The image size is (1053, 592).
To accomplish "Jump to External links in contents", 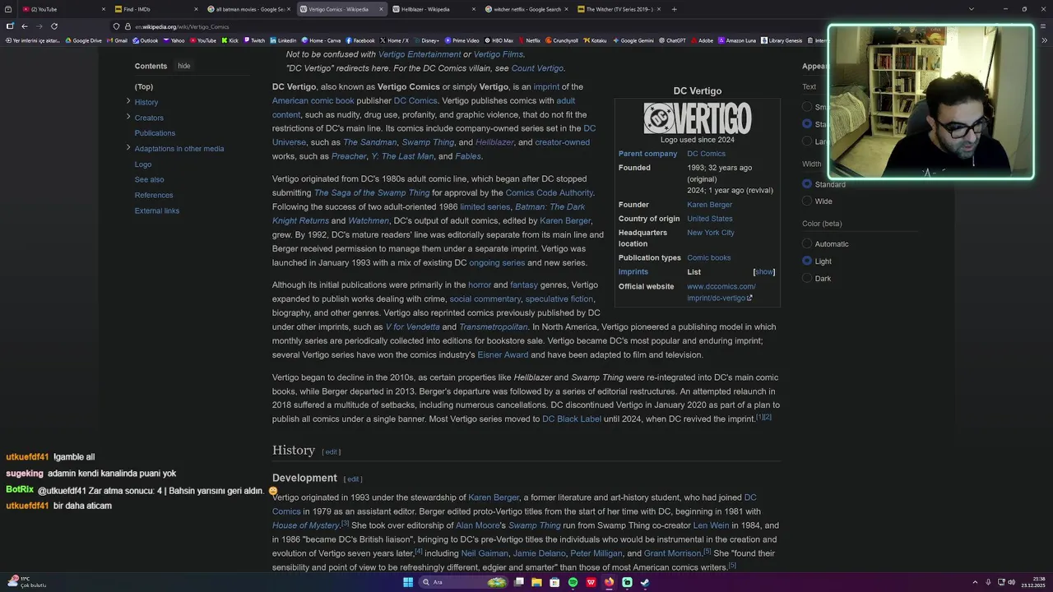I will 157,211.
